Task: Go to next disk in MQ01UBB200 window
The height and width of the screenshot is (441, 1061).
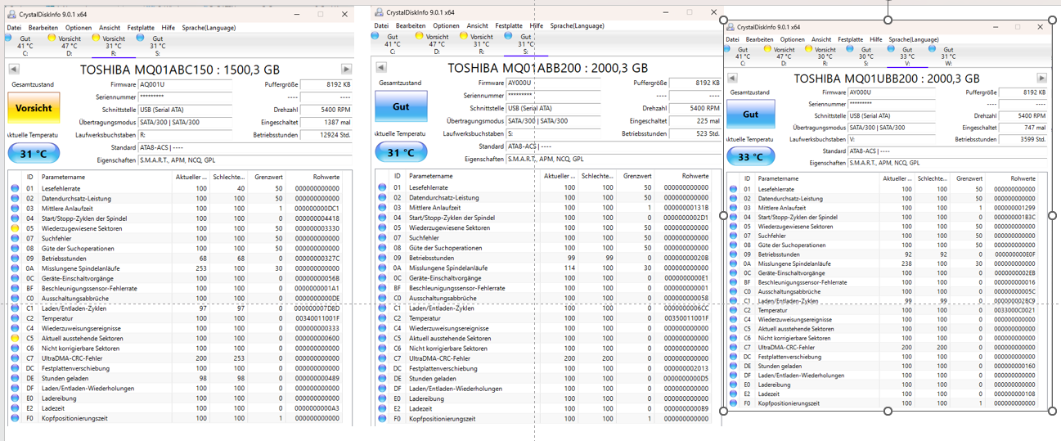Action: coord(1041,79)
